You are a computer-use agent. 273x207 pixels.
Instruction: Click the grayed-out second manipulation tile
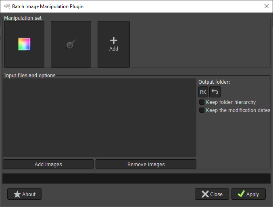tap(71, 44)
